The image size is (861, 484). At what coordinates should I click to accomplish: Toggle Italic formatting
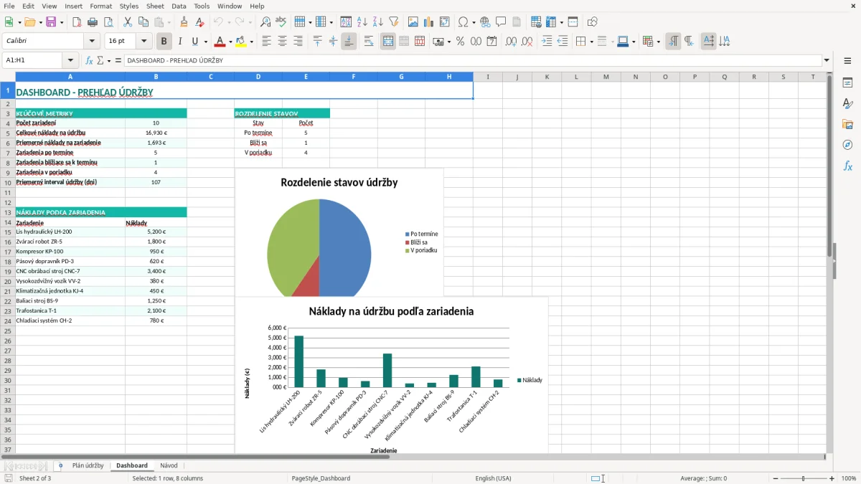click(180, 42)
